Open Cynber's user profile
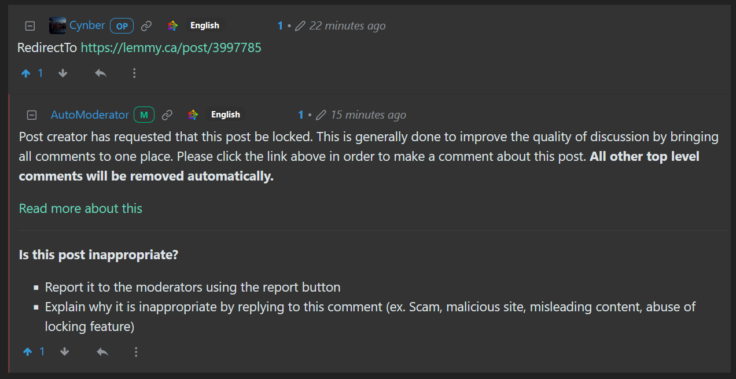The image size is (736, 379). click(x=87, y=25)
